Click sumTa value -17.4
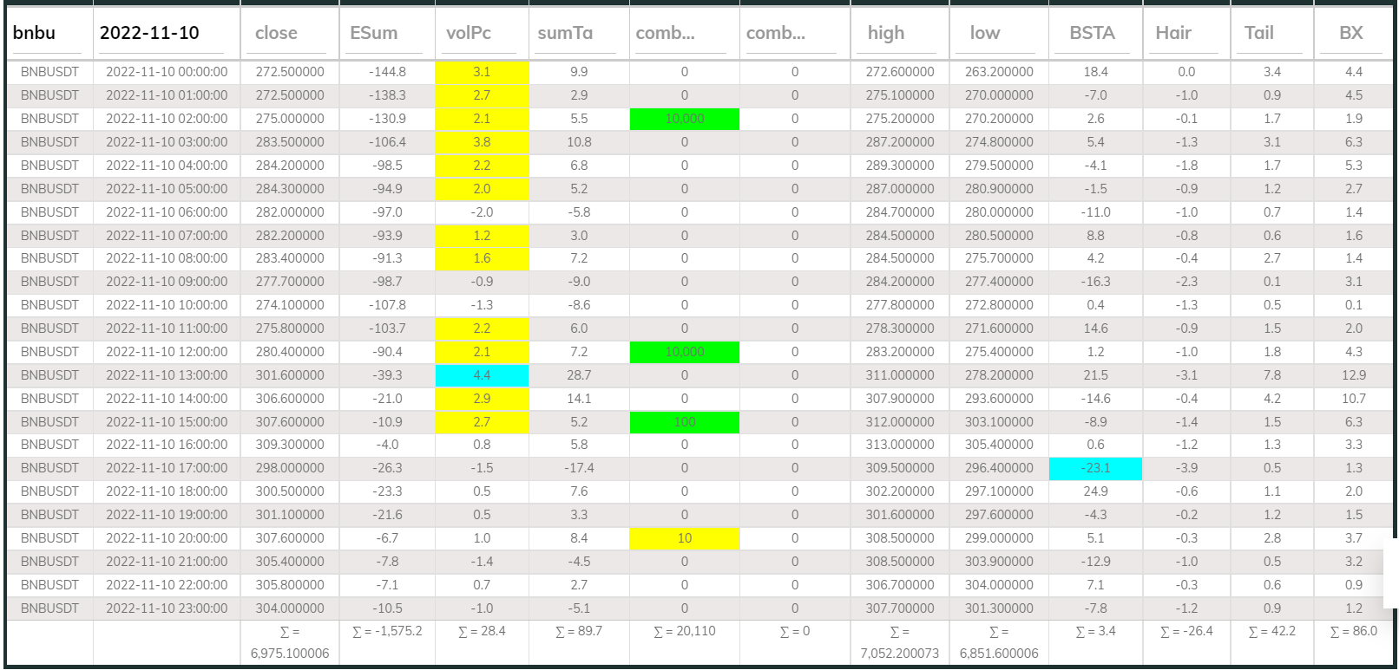 point(579,468)
